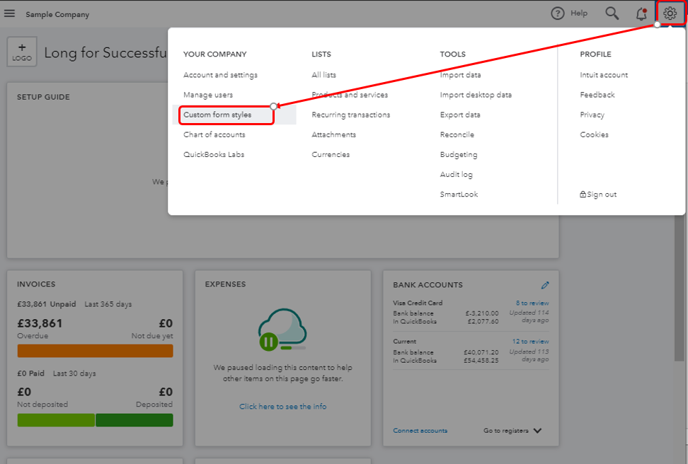Open Currencies list
This screenshot has height=464, width=688.
(x=331, y=154)
